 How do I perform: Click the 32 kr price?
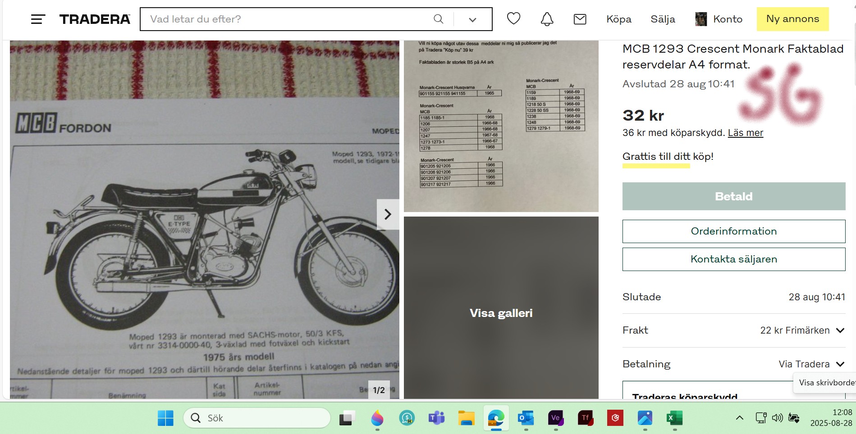643,115
